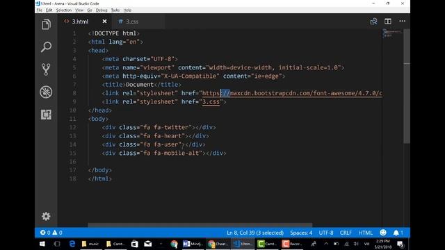The image size is (445, 250).
Task: Open the Source Control view
Action: pyautogui.click(x=46, y=69)
